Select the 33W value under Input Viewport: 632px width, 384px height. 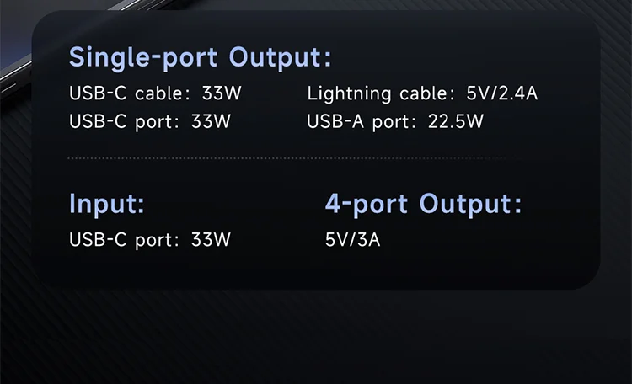(x=211, y=239)
